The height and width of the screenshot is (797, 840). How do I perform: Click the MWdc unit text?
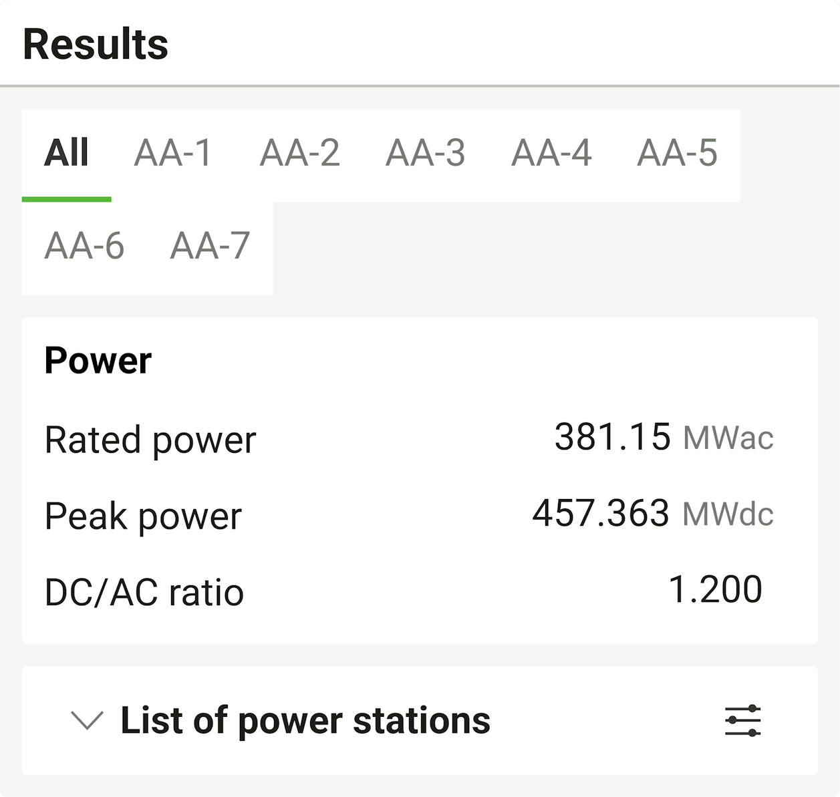pos(728,514)
